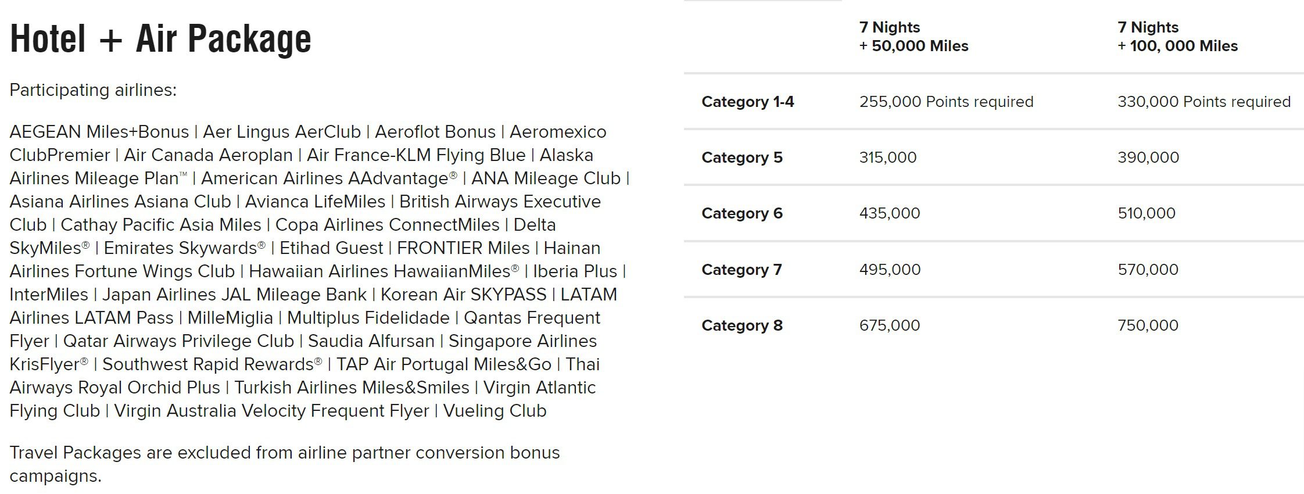This screenshot has height=494, width=1304.
Task: Click the Travel Packages exclusion note
Action: [x=285, y=464]
